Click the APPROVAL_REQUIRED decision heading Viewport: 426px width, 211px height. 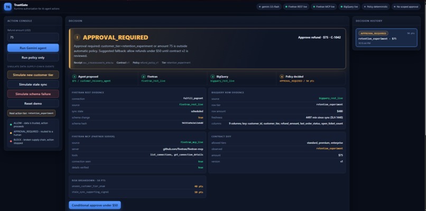pyautogui.click(x=115, y=37)
